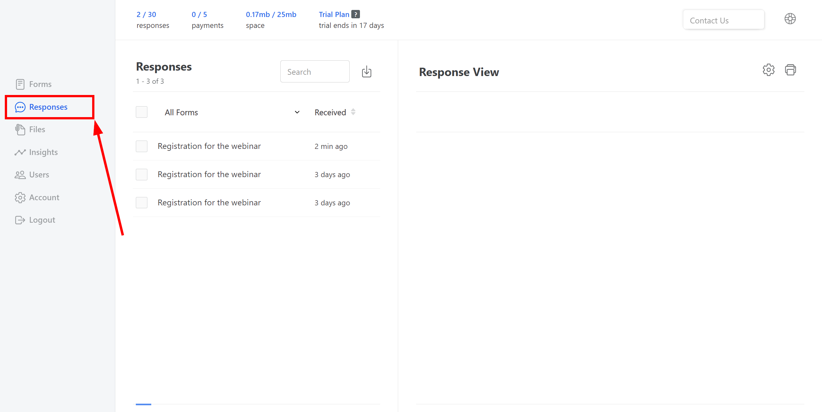The image size is (822, 412).
Task: Click the download responses icon
Action: (x=367, y=72)
